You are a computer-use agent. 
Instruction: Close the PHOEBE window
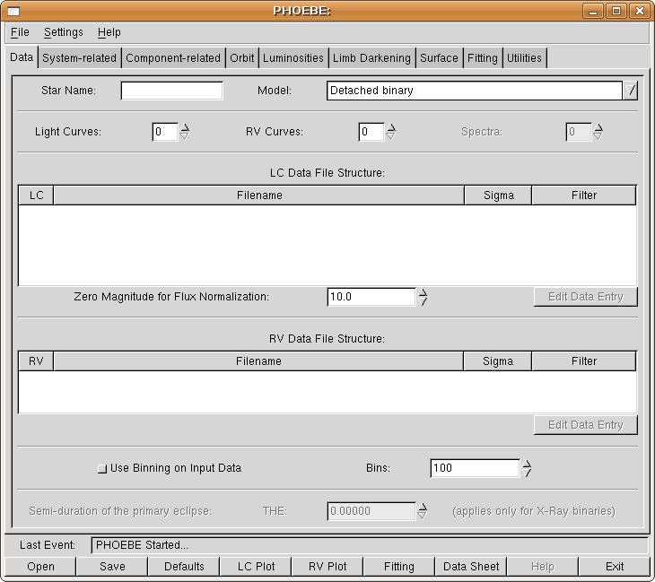(640, 11)
